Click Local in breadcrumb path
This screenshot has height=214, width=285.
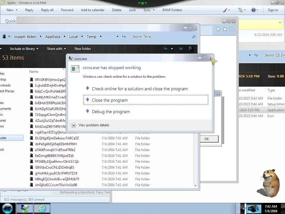pos(73,37)
